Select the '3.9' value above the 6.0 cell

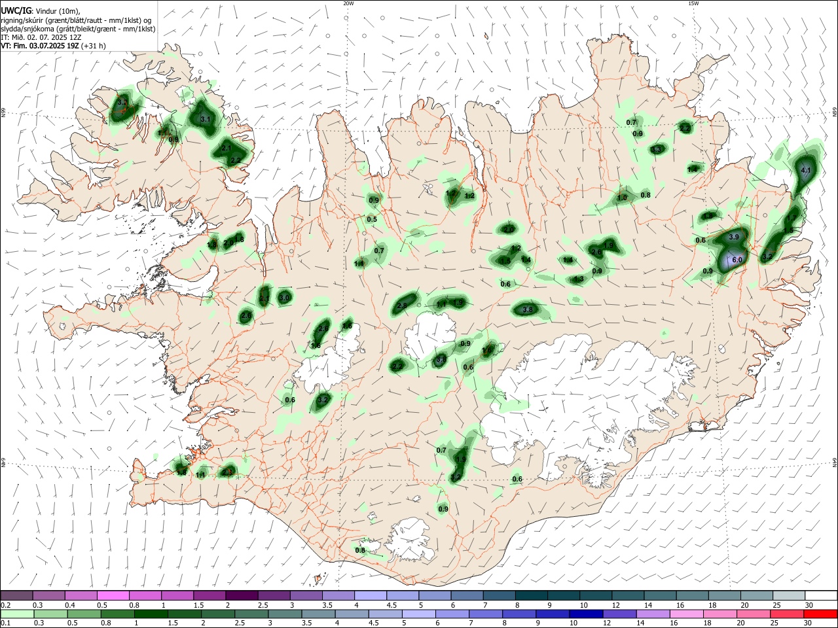pos(734,237)
